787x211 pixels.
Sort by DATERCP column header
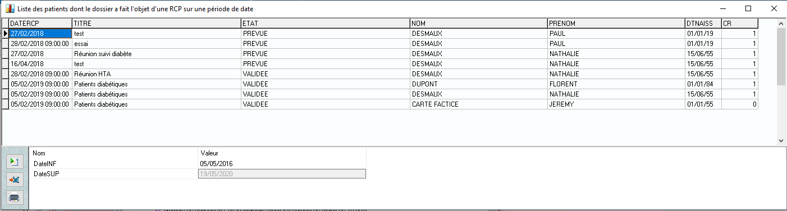click(40, 24)
